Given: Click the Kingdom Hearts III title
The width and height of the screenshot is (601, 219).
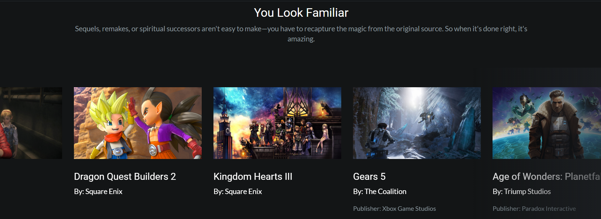Looking at the screenshot, I should pos(253,176).
